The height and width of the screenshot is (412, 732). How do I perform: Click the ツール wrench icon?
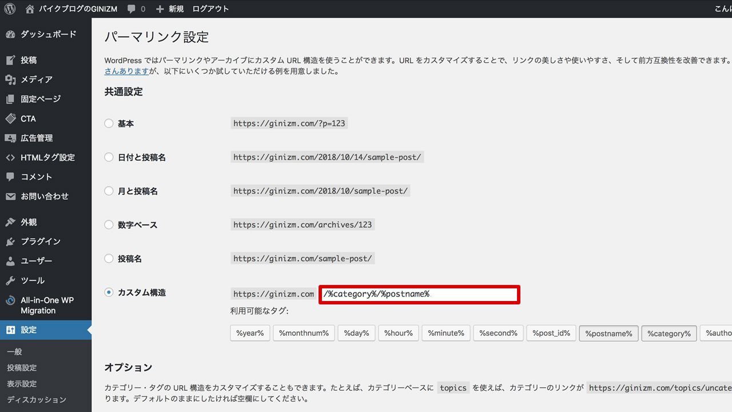[x=10, y=280]
